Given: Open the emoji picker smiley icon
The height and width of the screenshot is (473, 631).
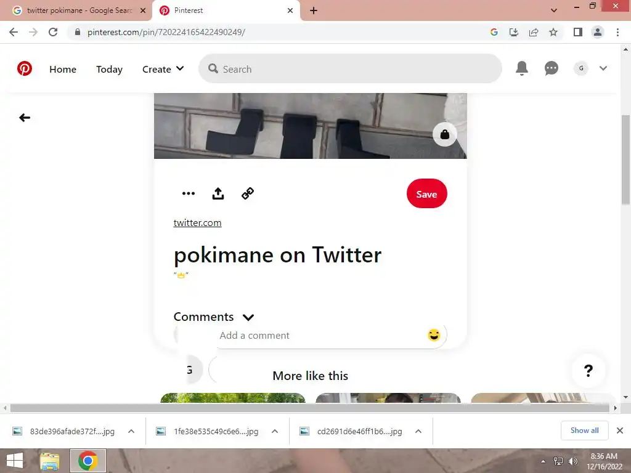Looking at the screenshot, I should [x=434, y=335].
